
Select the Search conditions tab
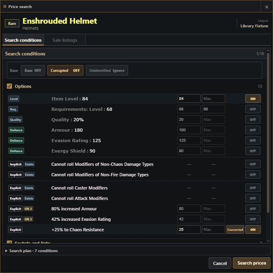tap(23, 40)
